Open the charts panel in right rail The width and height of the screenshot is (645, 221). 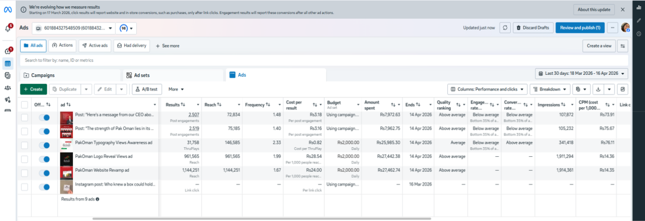(x=639, y=7)
